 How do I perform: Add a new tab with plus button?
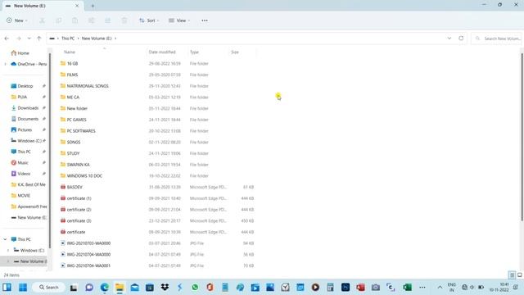[x=93, y=6]
